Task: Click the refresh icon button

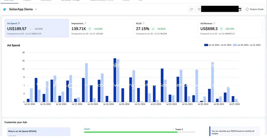Action: (191, 9)
